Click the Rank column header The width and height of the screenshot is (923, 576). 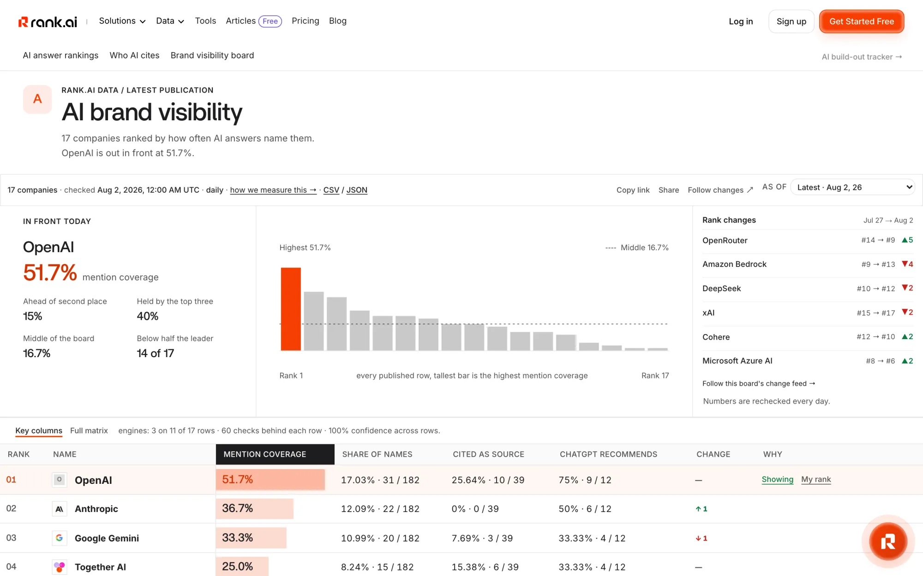(18, 454)
